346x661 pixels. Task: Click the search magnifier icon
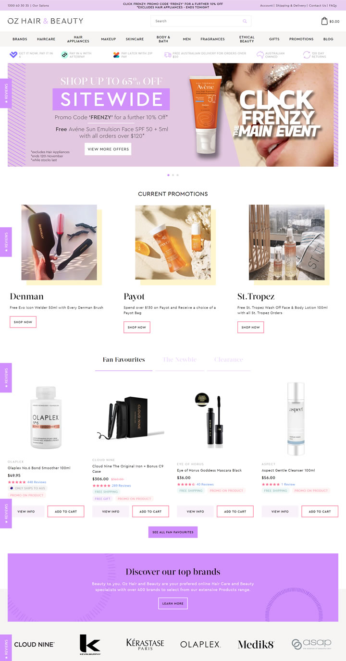coord(245,21)
